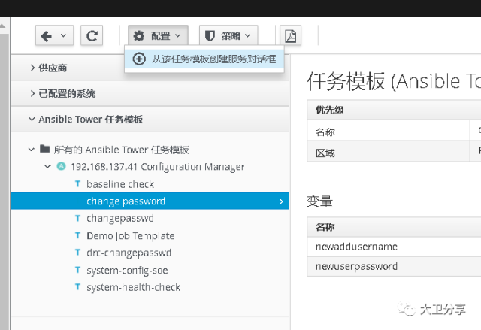
Task: Select the system-config-soe template
Action: pyautogui.click(x=127, y=270)
